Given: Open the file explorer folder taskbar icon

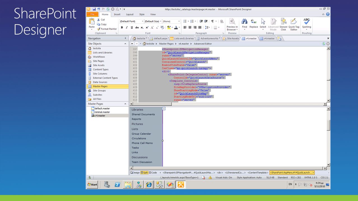Looking at the screenshot, I should [x=128, y=185].
